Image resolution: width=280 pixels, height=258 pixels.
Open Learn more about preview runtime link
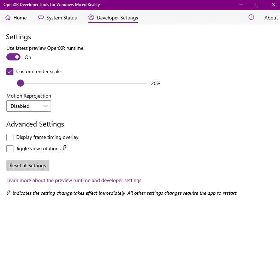(74, 180)
